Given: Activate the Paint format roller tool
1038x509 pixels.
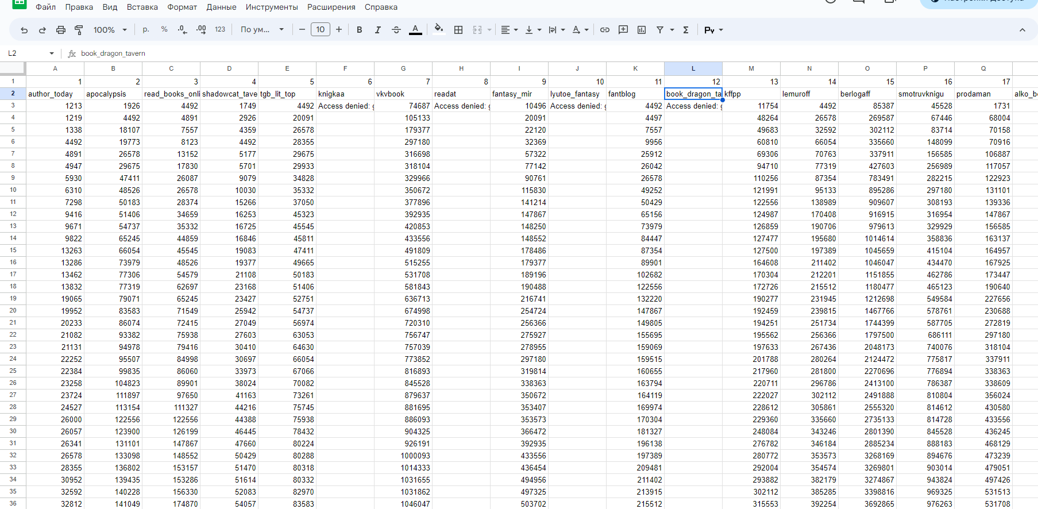Looking at the screenshot, I should 79,30.
